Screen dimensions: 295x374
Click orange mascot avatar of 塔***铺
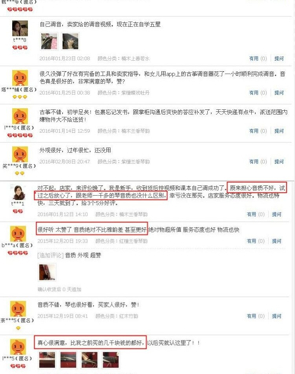click(20, 78)
